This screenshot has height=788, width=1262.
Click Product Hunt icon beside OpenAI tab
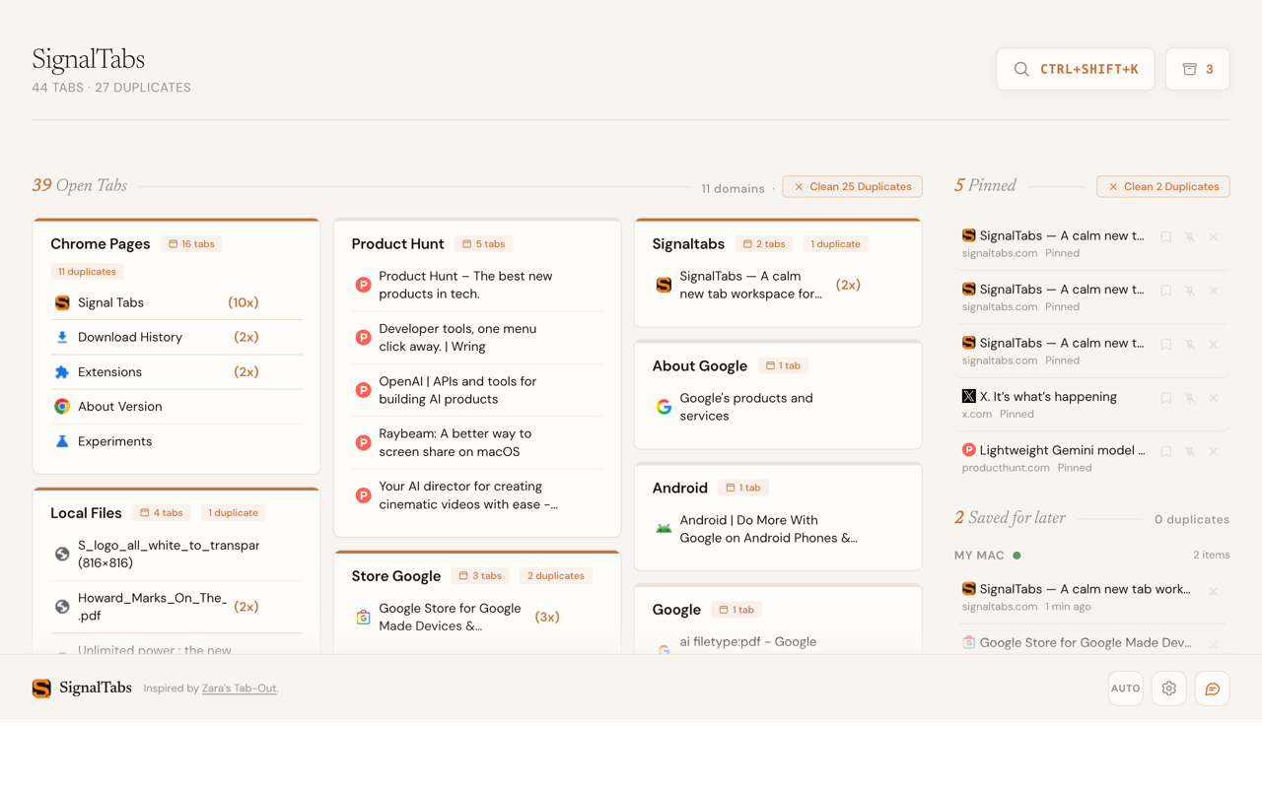(x=363, y=390)
